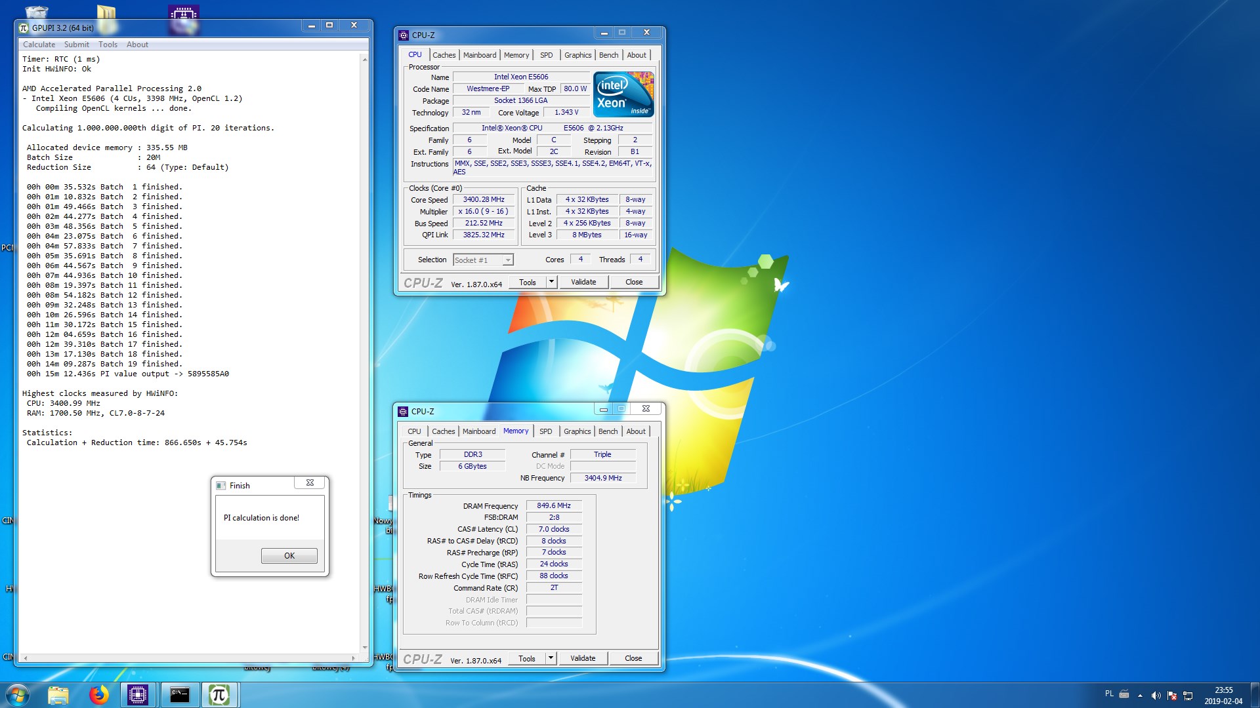Expand Tools dropdown arrow in upper CPU-Z
The height and width of the screenshot is (708, 1260).
pyautogui.click(x=551, y=283)
